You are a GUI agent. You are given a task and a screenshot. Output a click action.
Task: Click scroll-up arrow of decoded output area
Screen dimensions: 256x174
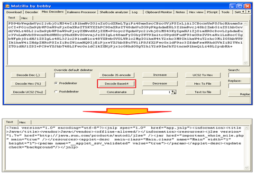tap(247, 128)
